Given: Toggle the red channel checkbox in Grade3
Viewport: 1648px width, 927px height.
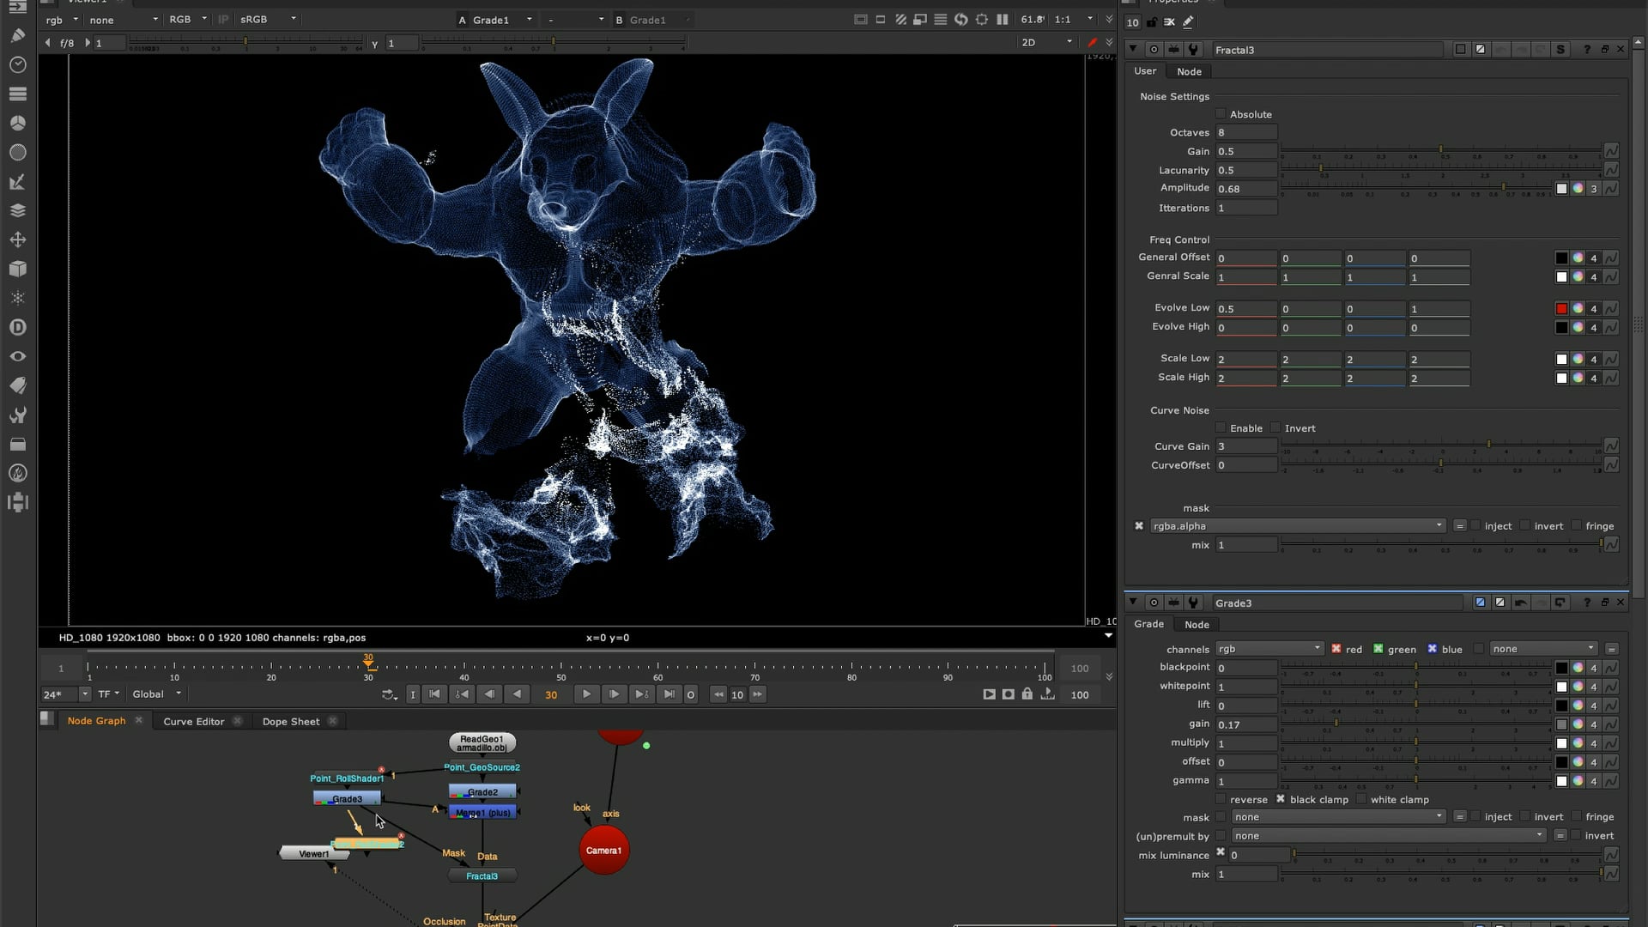Looking at the screenshot, I should 1336,649.
